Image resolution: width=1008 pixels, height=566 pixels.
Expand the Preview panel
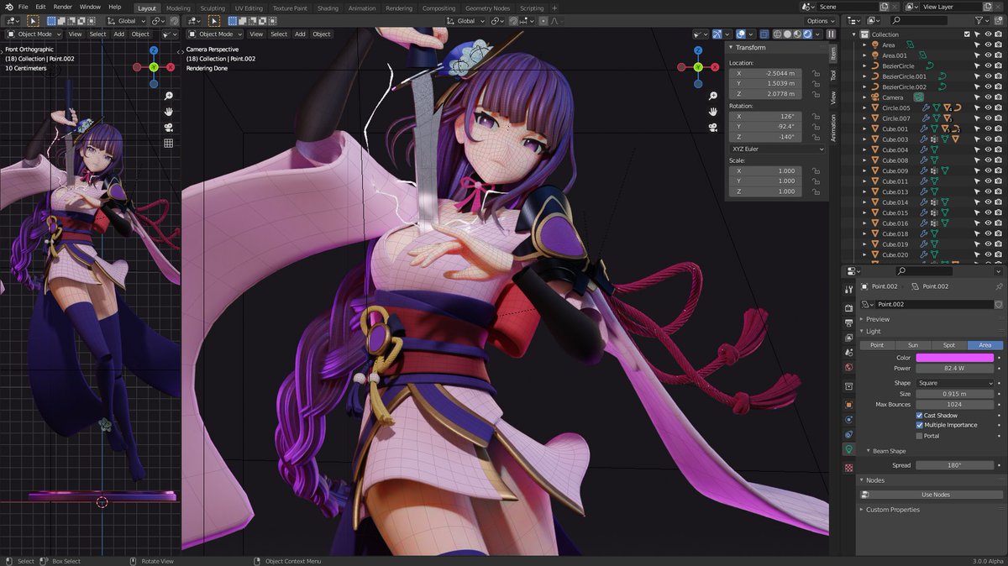[877, 319]
